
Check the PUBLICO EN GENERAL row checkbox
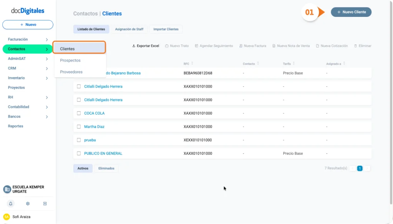[79, 153]
